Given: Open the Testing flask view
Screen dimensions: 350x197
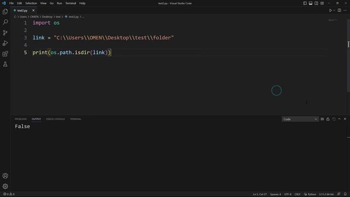Looking at the screenshot, I should pyautogui.click(x=5, y=65).
